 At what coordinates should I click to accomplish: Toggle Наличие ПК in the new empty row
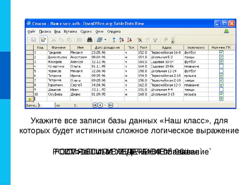221,99
